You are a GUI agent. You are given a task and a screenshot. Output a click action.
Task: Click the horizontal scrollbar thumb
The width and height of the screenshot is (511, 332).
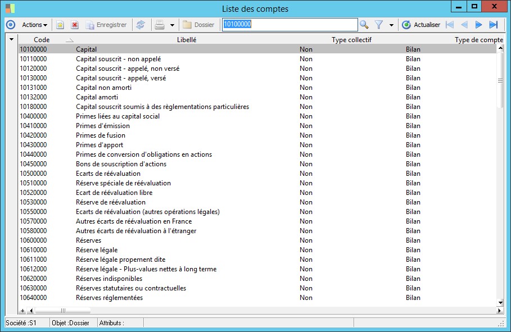62,311
